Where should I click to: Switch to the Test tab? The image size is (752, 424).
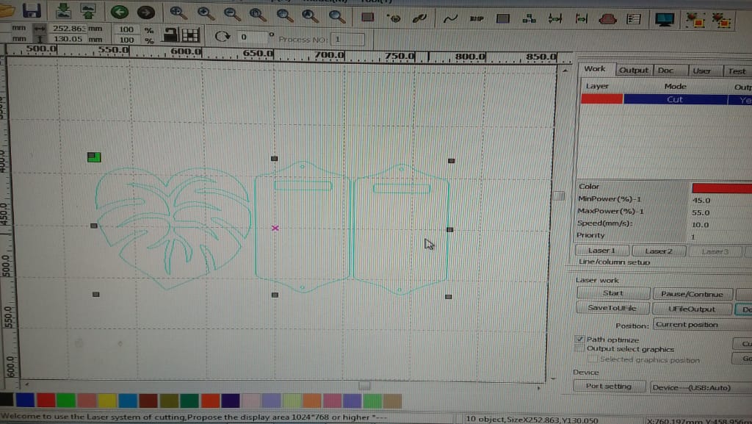(737, 71)
